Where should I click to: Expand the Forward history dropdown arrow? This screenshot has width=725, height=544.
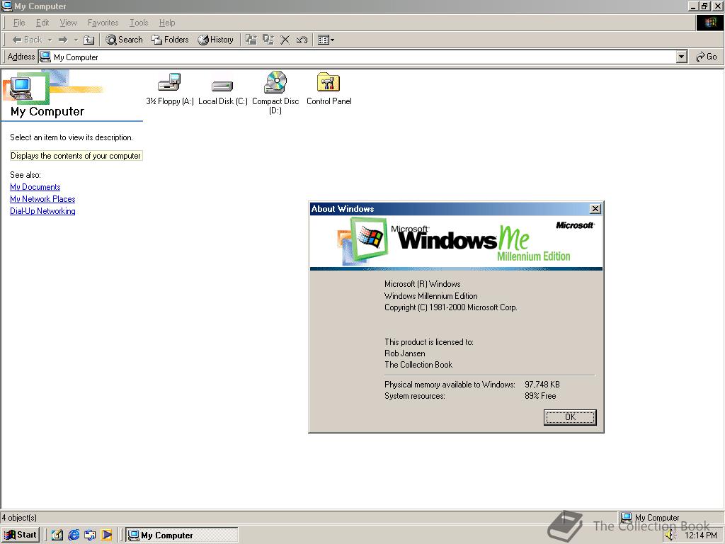click(x=76, y=40)
